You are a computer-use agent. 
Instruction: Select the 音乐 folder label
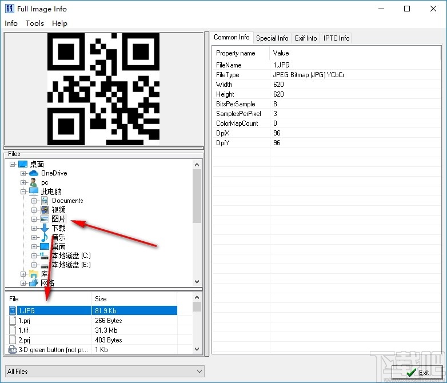point(59,237)
